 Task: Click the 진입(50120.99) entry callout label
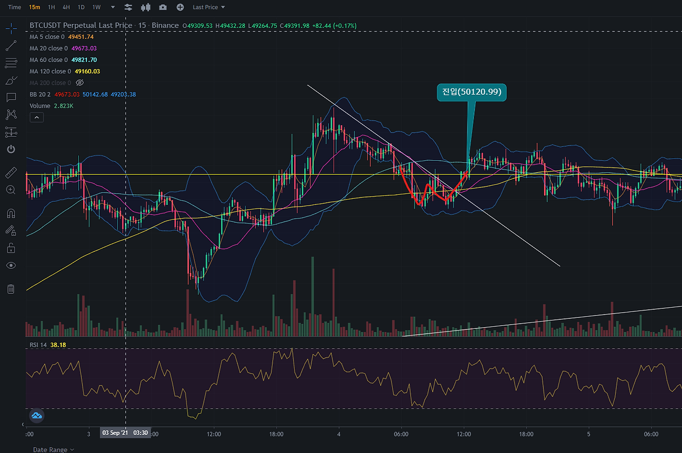(472, 92)
